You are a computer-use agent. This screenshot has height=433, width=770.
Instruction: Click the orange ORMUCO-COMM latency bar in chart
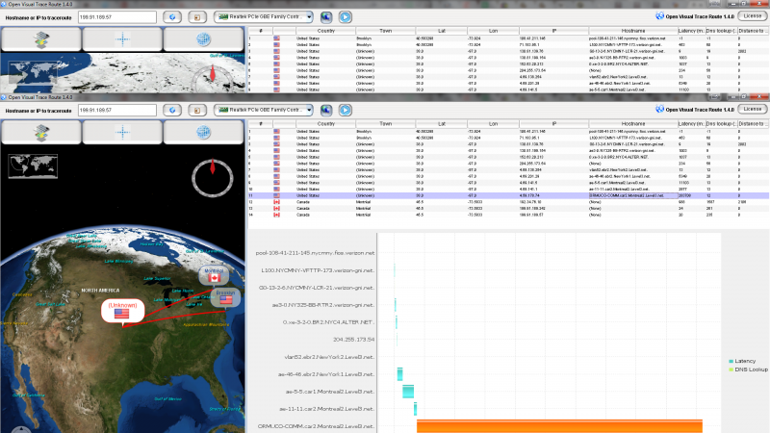559,426
